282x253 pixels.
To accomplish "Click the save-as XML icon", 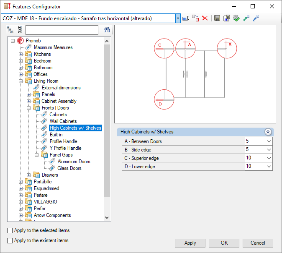I will click(x=227, y=18).
